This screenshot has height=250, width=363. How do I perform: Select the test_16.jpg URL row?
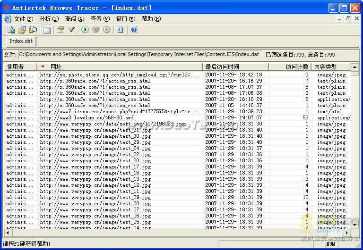pos(177,173)
